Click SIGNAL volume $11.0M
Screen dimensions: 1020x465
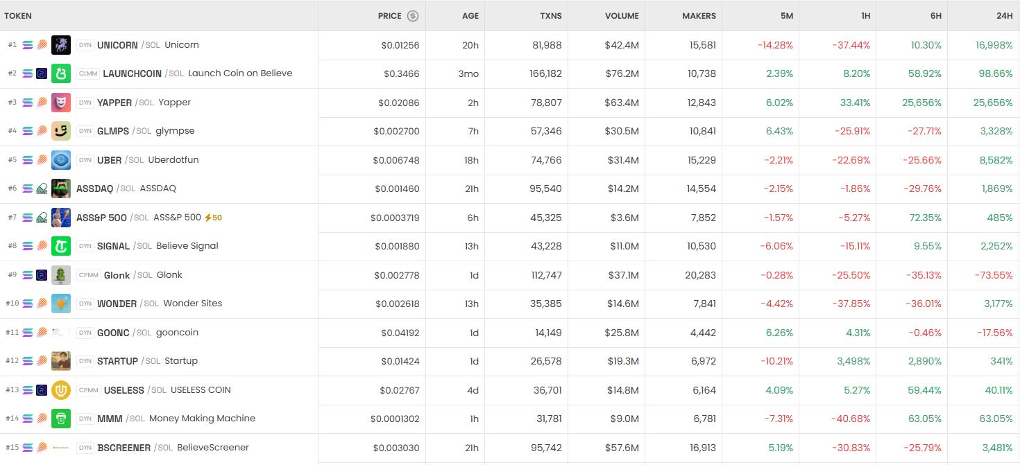(623, 246)
